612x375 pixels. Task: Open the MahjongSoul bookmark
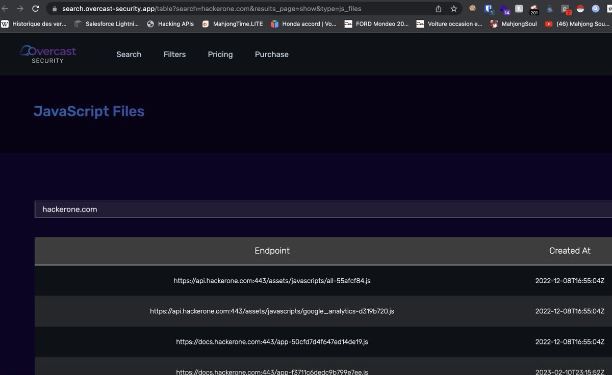513,23
